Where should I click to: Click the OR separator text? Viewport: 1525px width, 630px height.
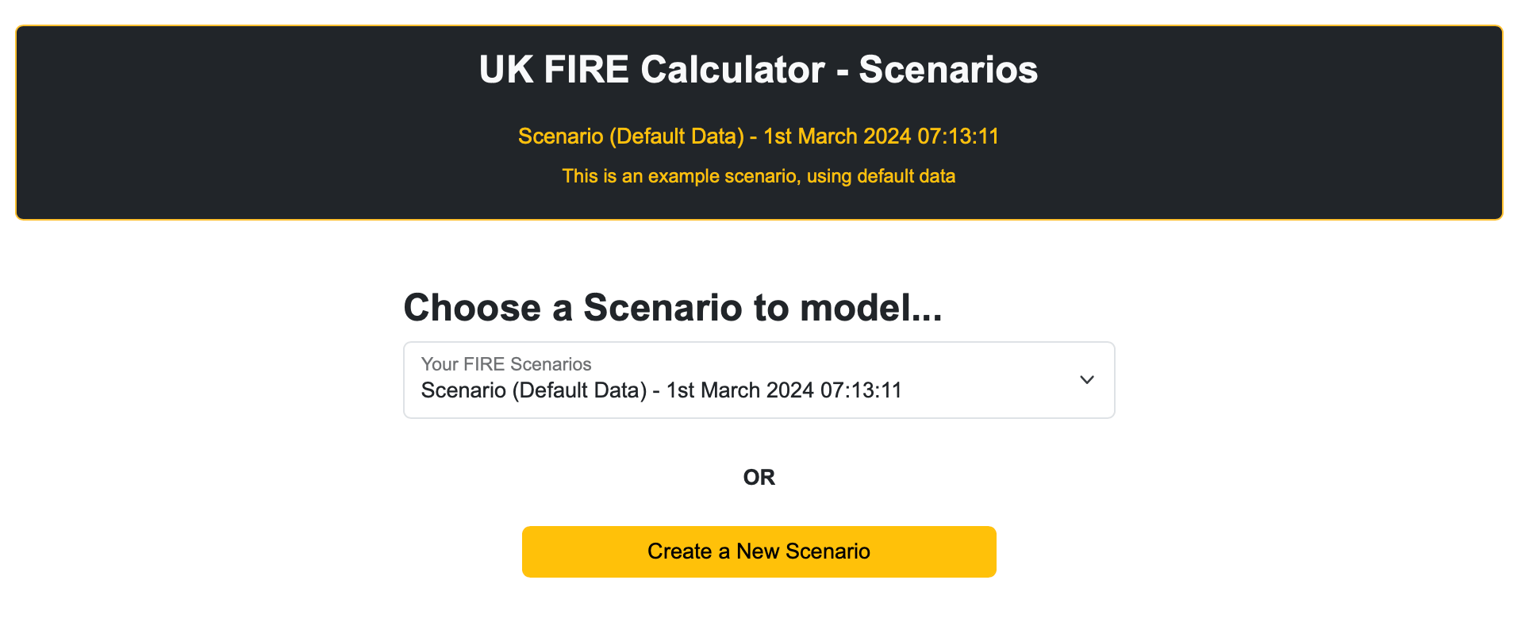pyautogui.click(x=759, y=477)
